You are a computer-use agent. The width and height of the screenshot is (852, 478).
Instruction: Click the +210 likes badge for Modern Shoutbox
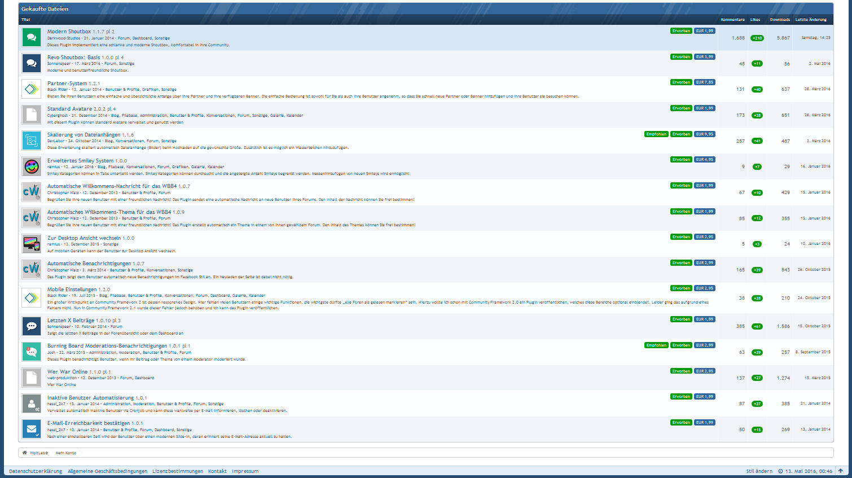(757, 38)
